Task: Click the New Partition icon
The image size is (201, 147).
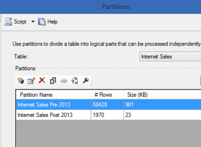Action: tap(21, 81)
